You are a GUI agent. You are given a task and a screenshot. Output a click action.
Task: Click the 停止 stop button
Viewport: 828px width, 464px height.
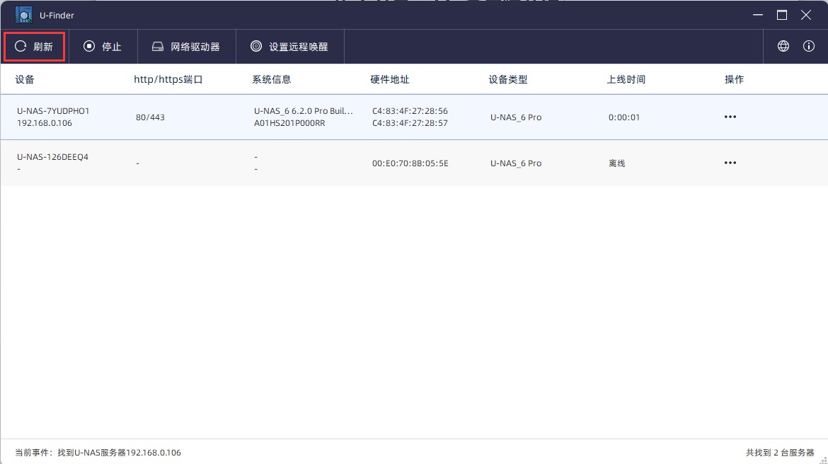[103, 47]
